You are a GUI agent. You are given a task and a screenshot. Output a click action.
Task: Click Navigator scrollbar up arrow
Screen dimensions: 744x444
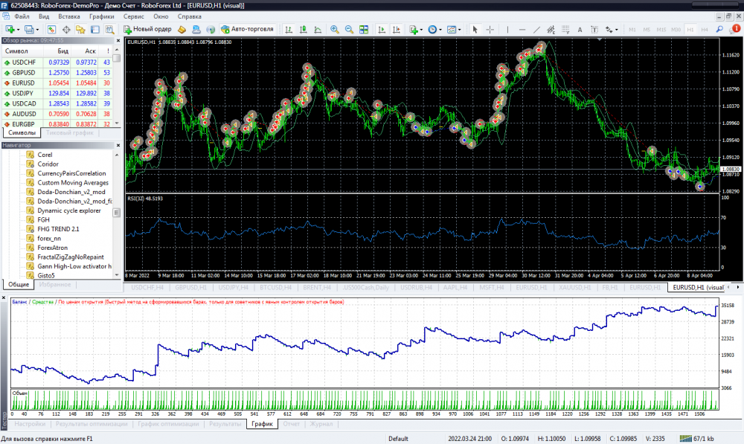coord(117,155)
